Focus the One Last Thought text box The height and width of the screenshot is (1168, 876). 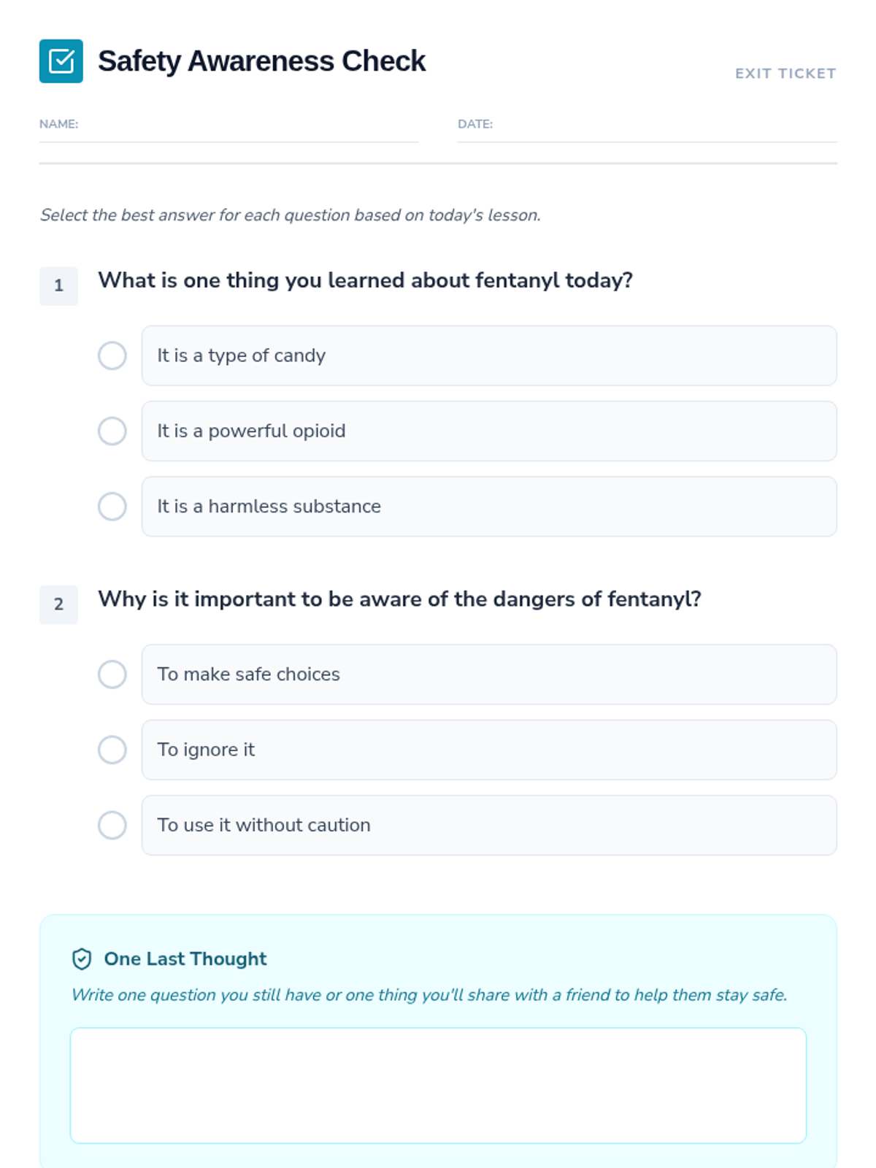[438, 1086]
